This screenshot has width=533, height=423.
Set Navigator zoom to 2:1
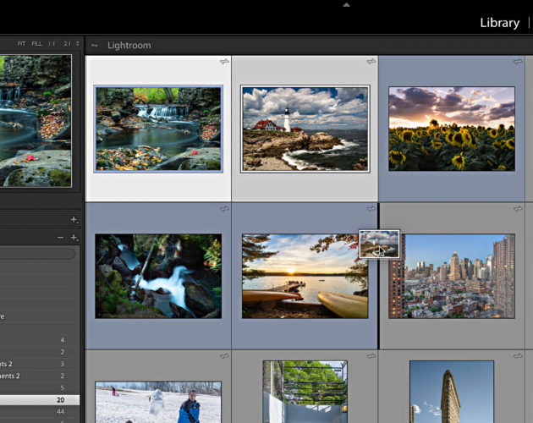click(x=67, y=43)
